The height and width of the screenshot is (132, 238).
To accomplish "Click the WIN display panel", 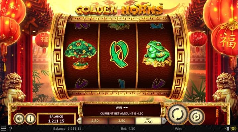I will (121, 111).
